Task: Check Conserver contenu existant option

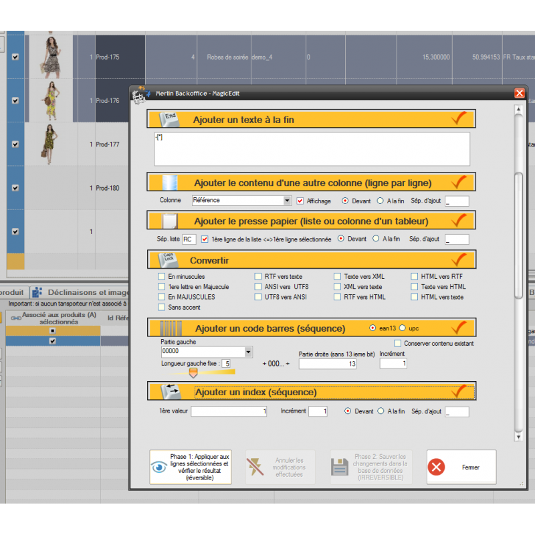Action: (398, 343)
